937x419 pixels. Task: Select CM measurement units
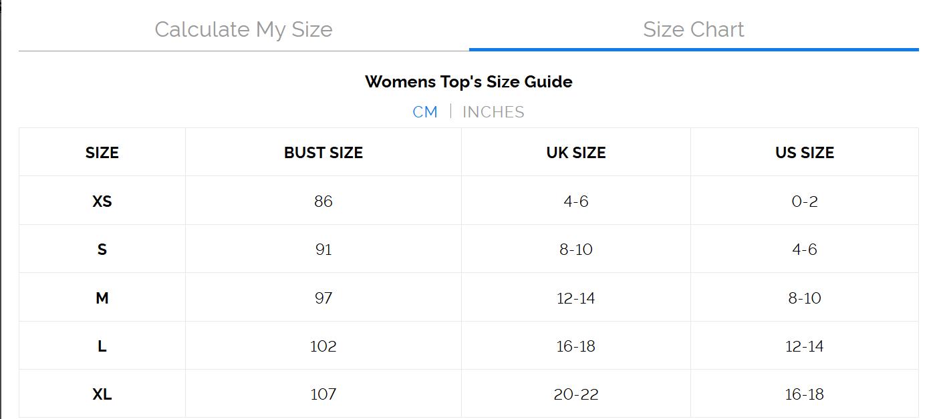[425, 111]
